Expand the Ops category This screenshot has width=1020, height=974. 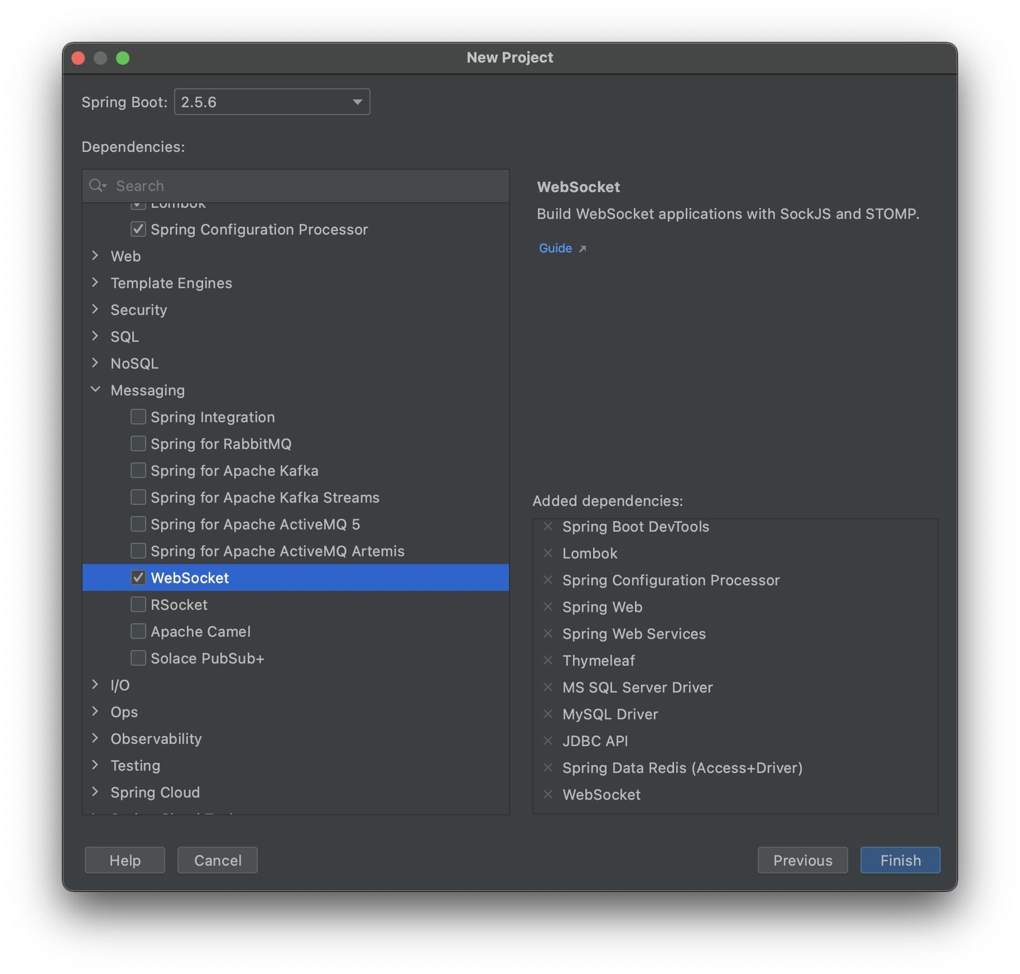tap(95, 711)
